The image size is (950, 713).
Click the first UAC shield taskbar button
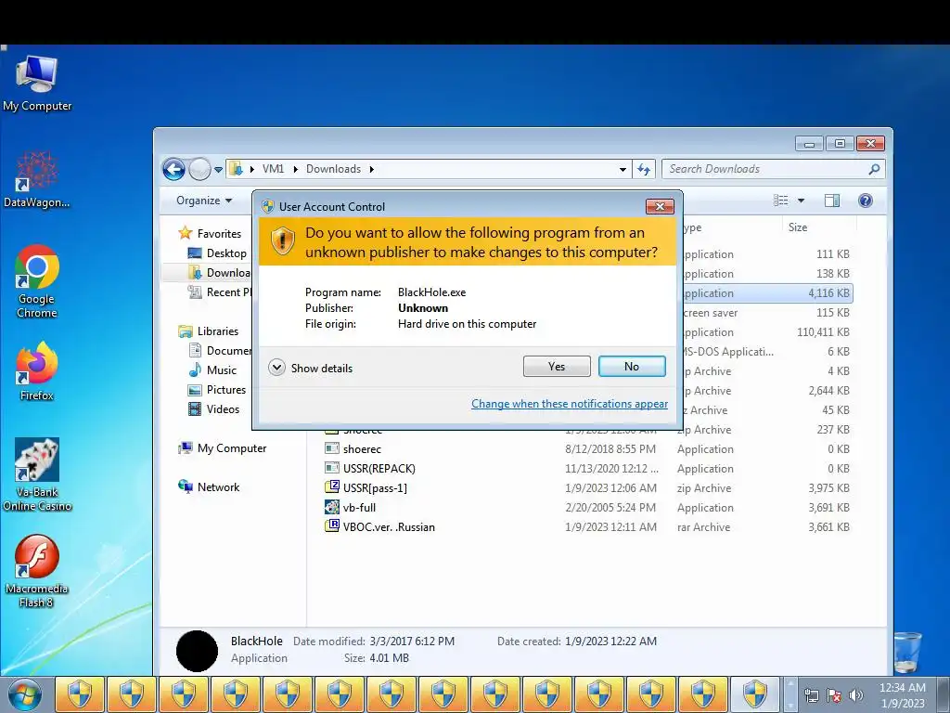point(80,694)
